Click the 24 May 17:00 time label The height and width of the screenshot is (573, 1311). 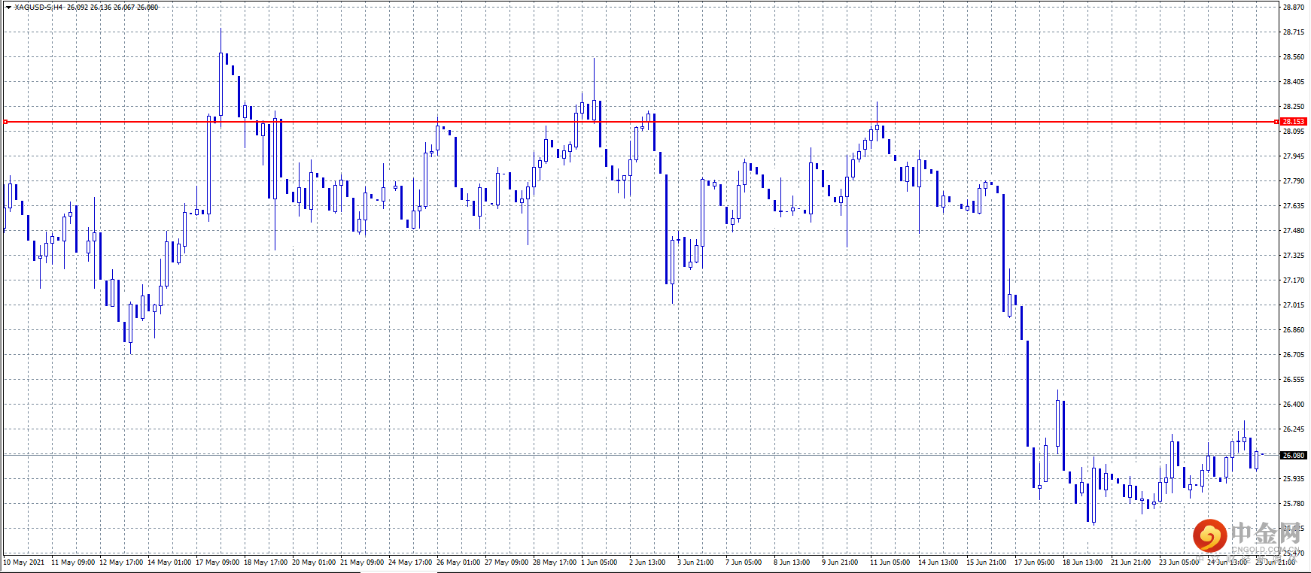[x=410, y=562]
